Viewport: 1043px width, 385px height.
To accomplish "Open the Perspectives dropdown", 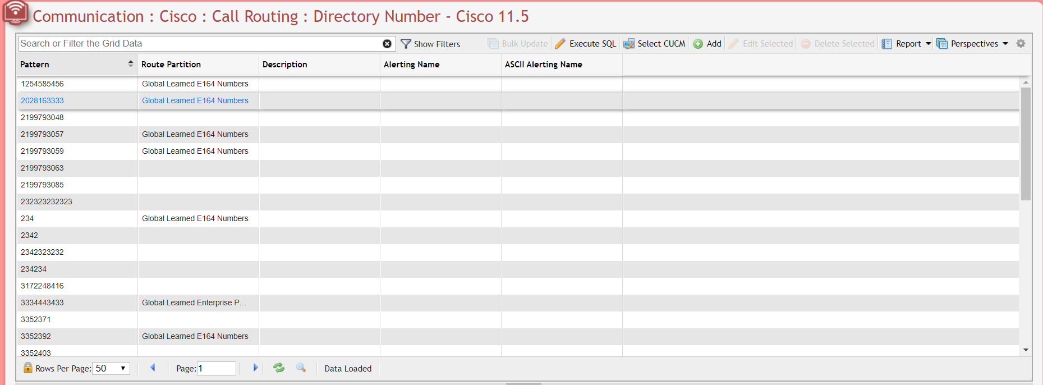I will click(x=1005, y=44).
